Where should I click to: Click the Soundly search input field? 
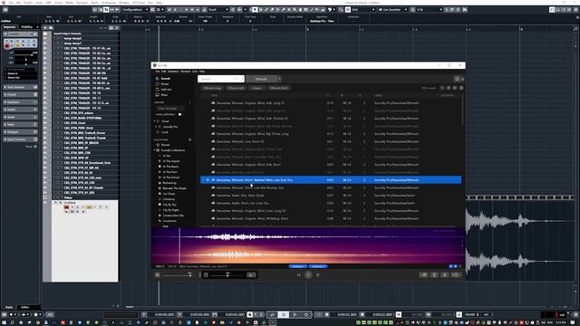(x=221, y=79)
